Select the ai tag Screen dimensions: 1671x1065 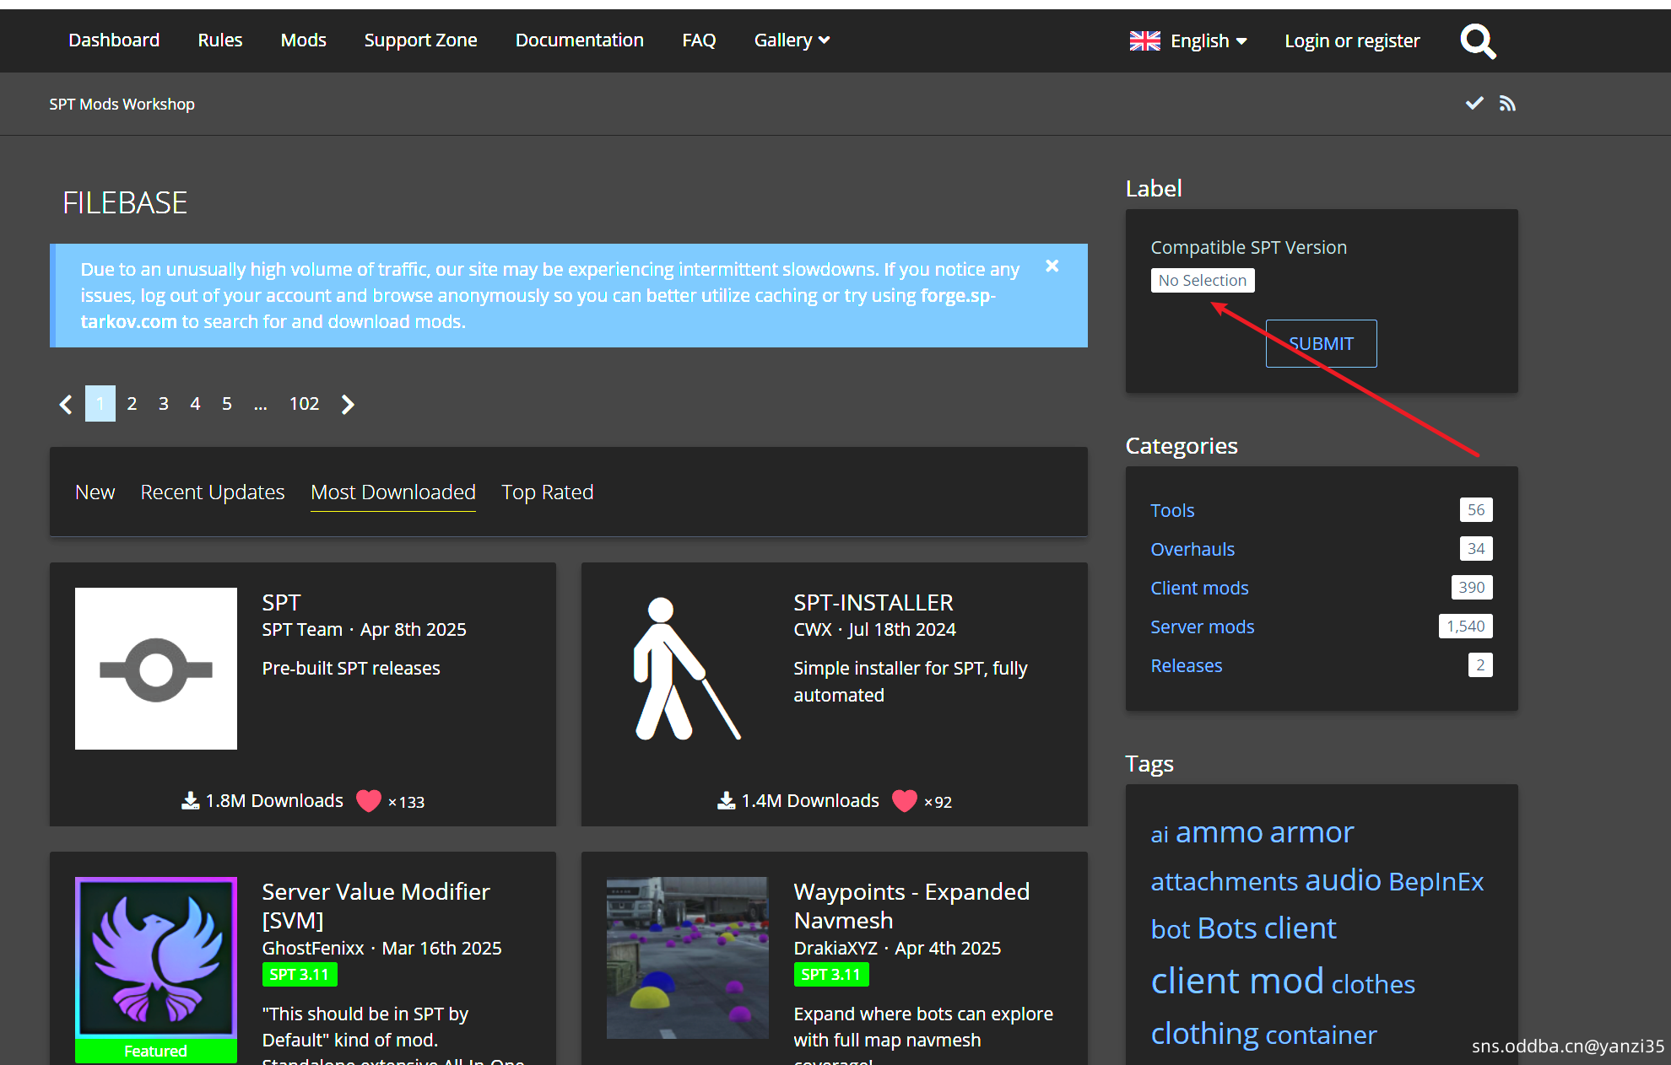pyautogui.click(x=1160, y=835)
